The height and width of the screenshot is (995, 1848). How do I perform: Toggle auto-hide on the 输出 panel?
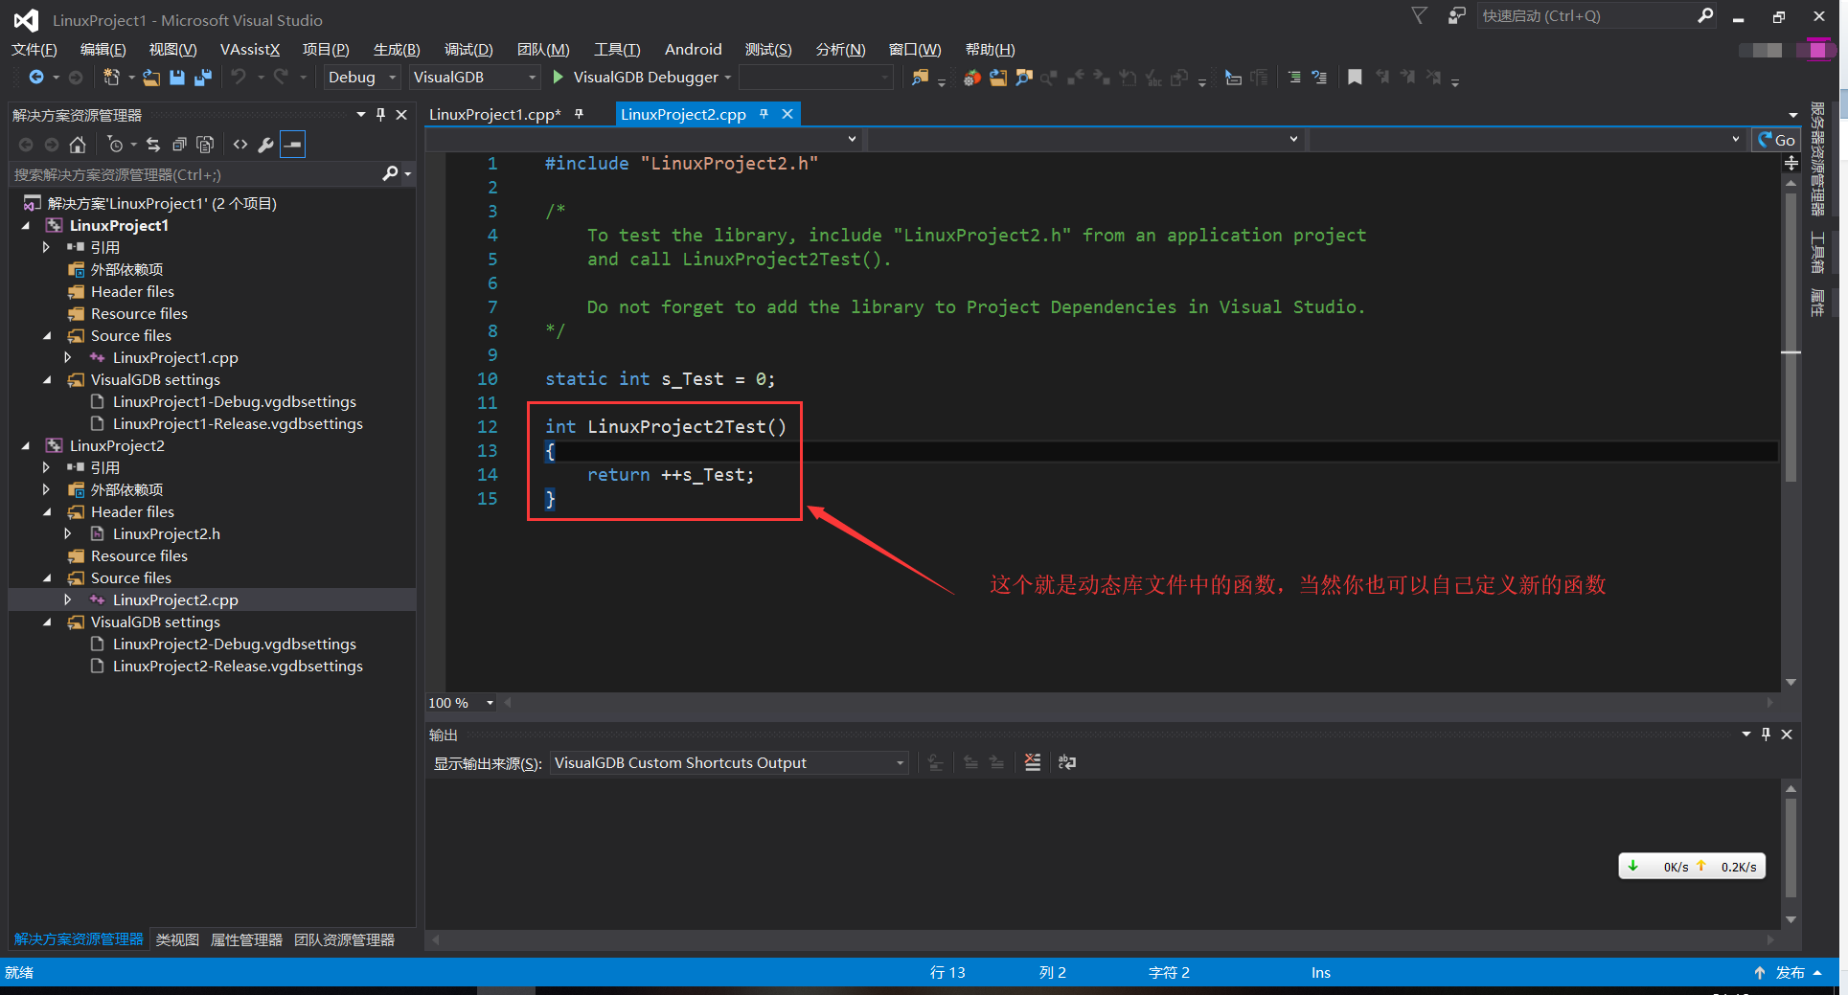[x=1766, y=735]
